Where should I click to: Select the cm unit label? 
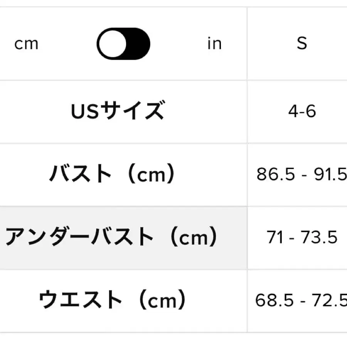[25, 44]
